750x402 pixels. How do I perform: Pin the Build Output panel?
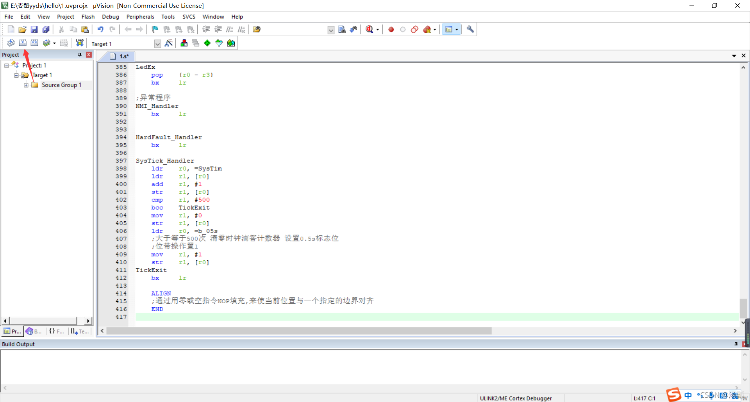tap(736, 344)
